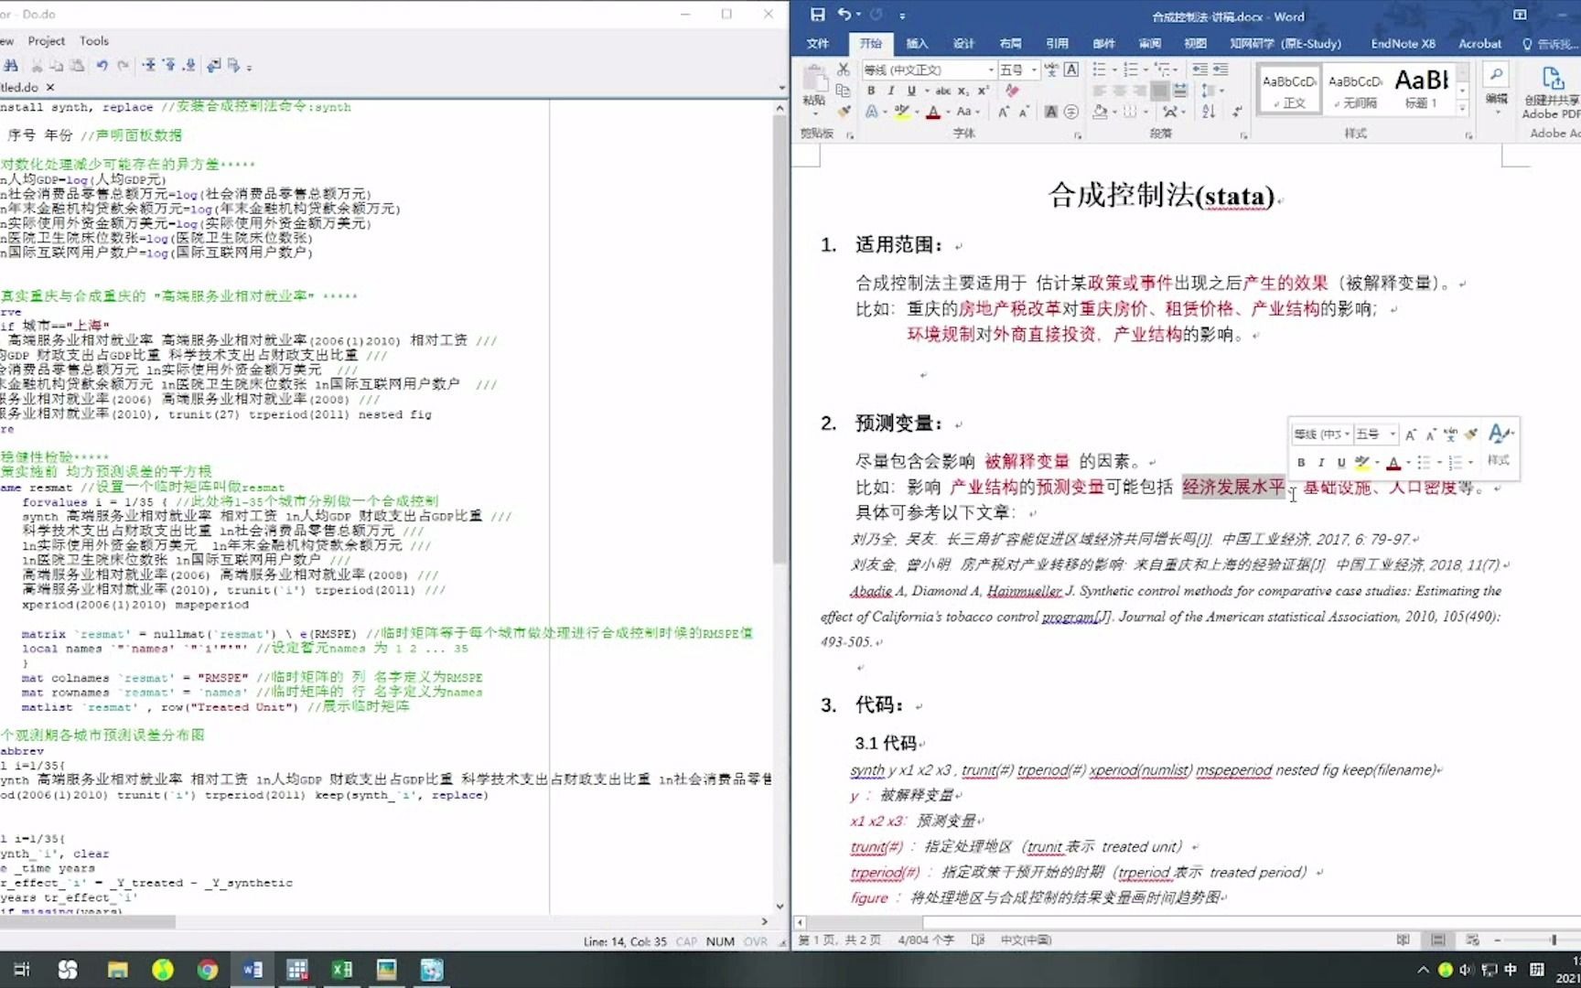The height and width of the screenshot is (988, 1581).
Task: Save the Word document with the floppy icon
Action: click(817, 15)
